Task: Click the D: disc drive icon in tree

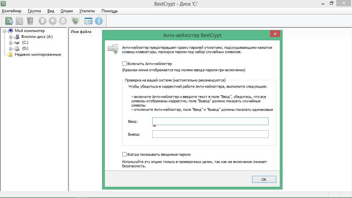Action: click(x=17, y=48)
